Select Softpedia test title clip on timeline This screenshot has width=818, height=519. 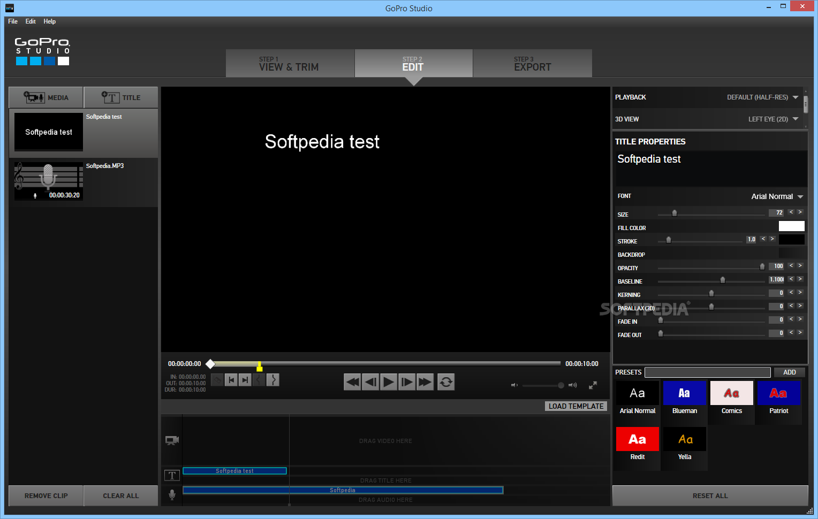234,471
